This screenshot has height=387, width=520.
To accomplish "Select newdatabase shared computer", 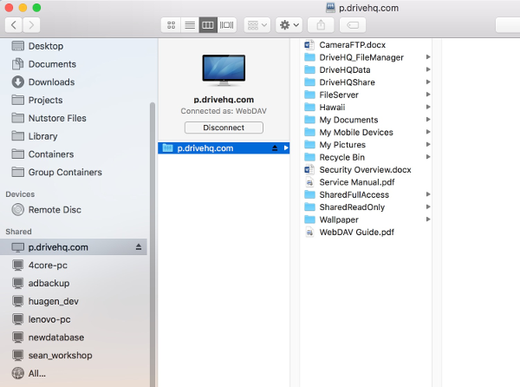I will (48, 338).
